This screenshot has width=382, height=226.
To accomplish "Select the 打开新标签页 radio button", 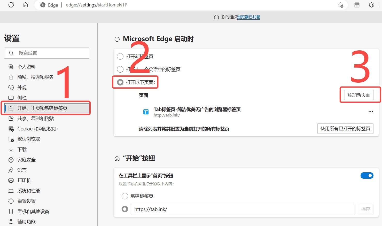I will click(x=120, y=56).
